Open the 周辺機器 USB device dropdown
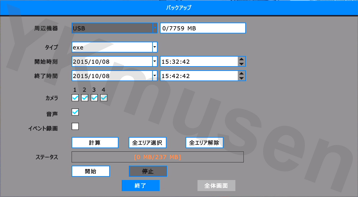358x197 pixels. [115, 28]
